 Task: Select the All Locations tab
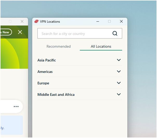(101, 46)
